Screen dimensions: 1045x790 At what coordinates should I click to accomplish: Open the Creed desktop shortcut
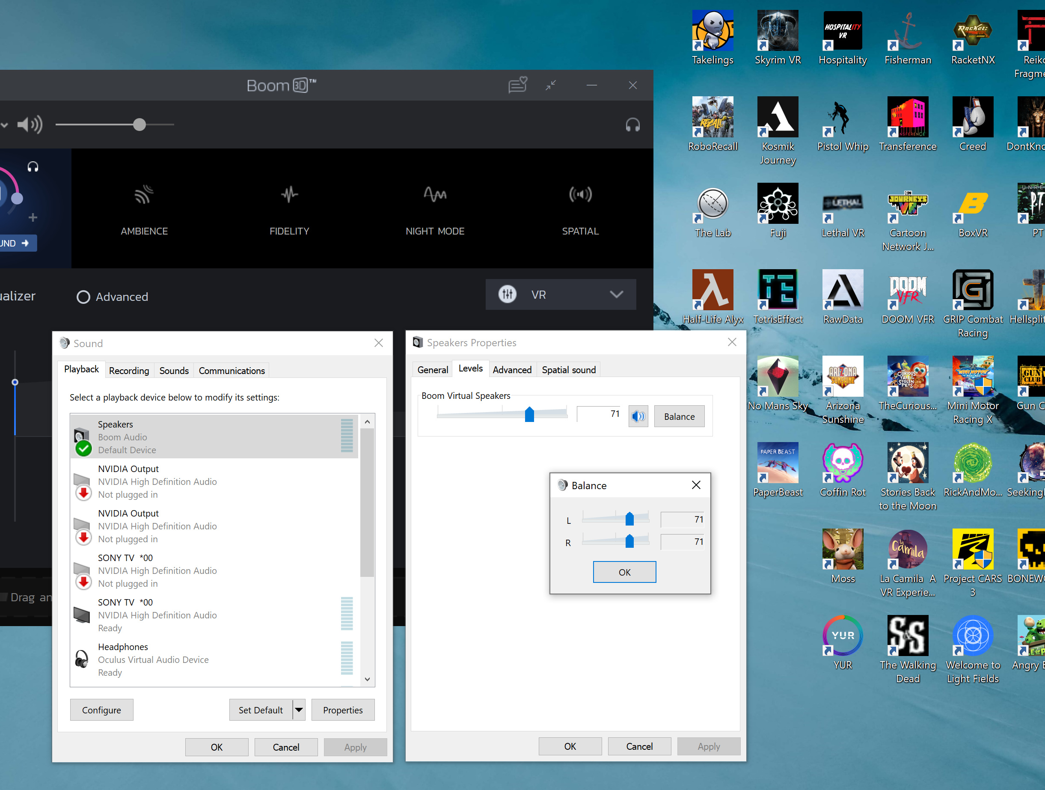[x=973, y=124]
